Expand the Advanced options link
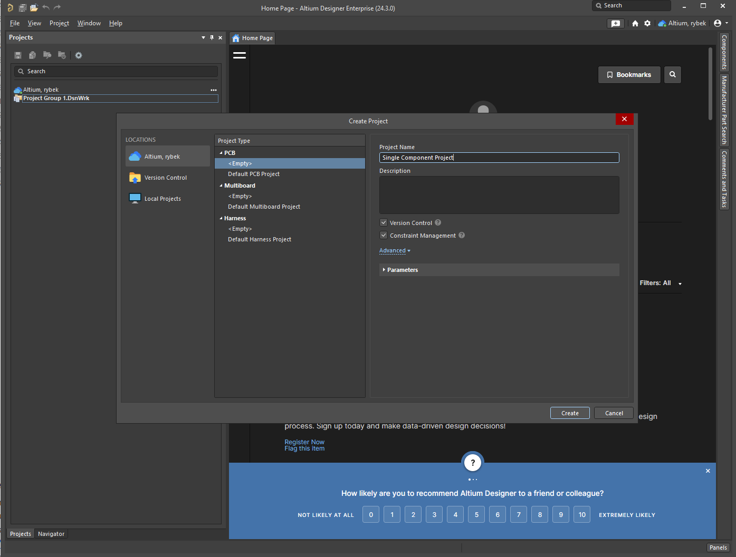Image resolution: width=736 pixels, height=557 pixels. click(395, 251)
